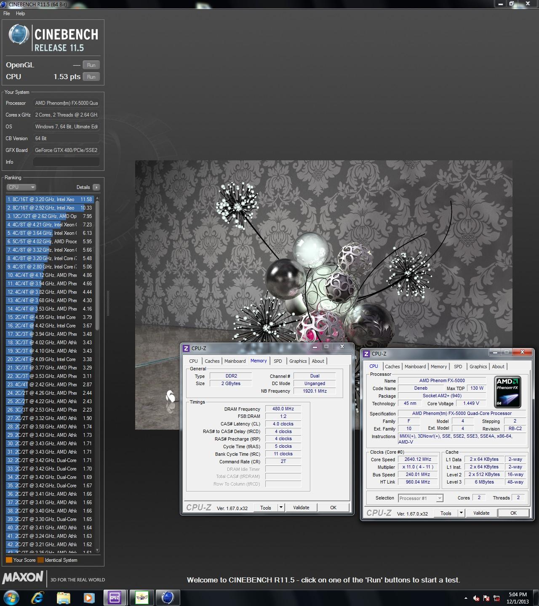This screenshot has width=539, height=606.
Task: Click Validate in right CPU-Z window
Action: pos(481,513)
